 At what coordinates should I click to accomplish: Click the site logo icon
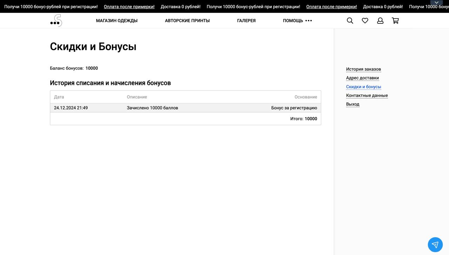coord(56,21)
